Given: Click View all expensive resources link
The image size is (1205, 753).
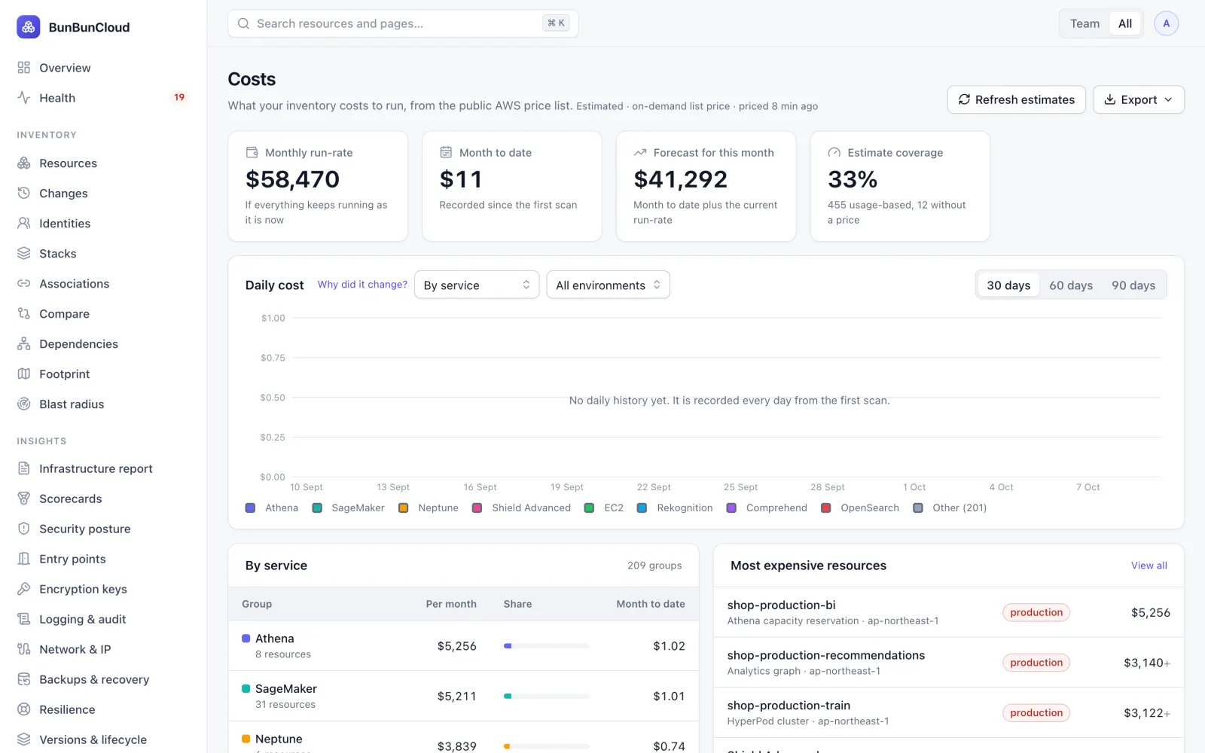Looking at the screenshot, I should pos(1149,566).
